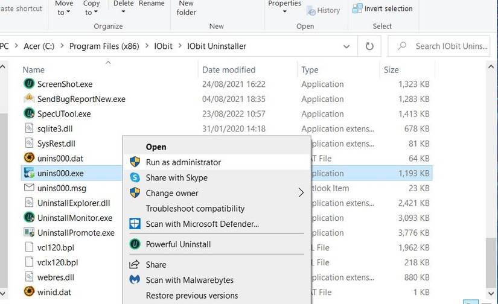Click IObit in the breadcrumb path
This screenshot has width=498, height=304.
[x=162, y=46]
